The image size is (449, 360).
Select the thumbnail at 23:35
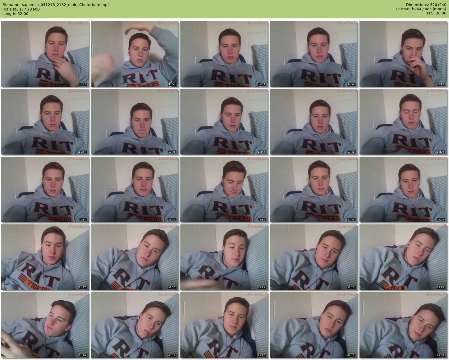coord(135,189)
